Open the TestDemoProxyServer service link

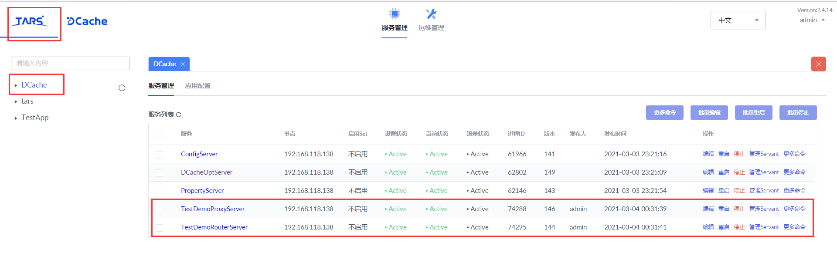213,209
